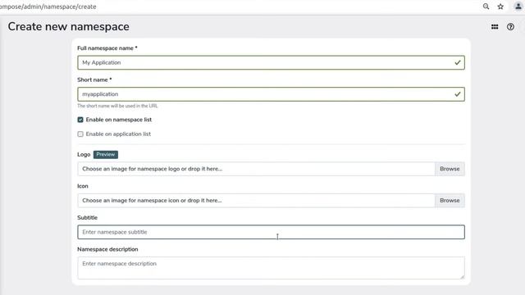The height and width of the screenshot is (295, 525).
Task: Open the browser profile avatar
Action: click(x=518, y=7)
